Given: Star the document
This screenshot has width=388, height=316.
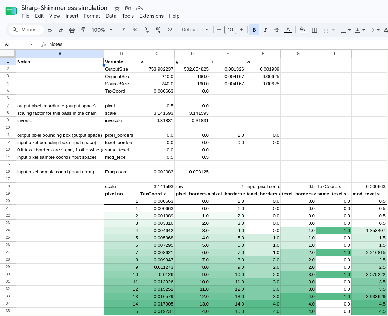Looking at the screenshot, I should pos(117,8).
